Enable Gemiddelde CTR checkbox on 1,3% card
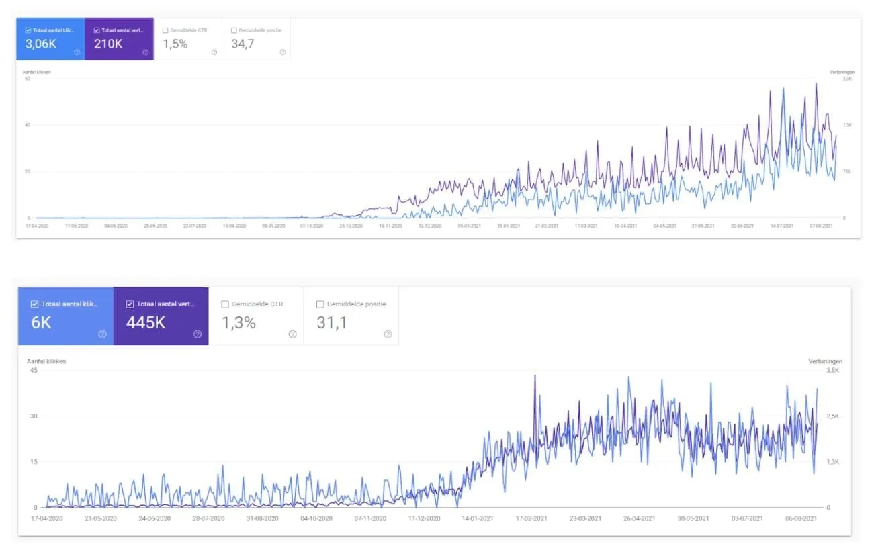Viewport: 874px width, 550px height. click(225, 304)
